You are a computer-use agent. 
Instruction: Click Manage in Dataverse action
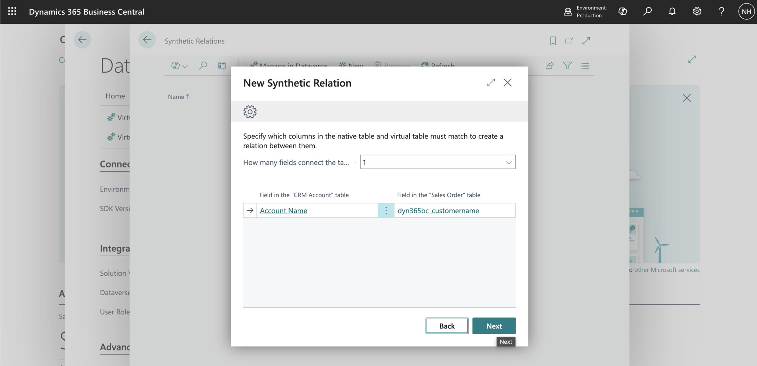288,65
